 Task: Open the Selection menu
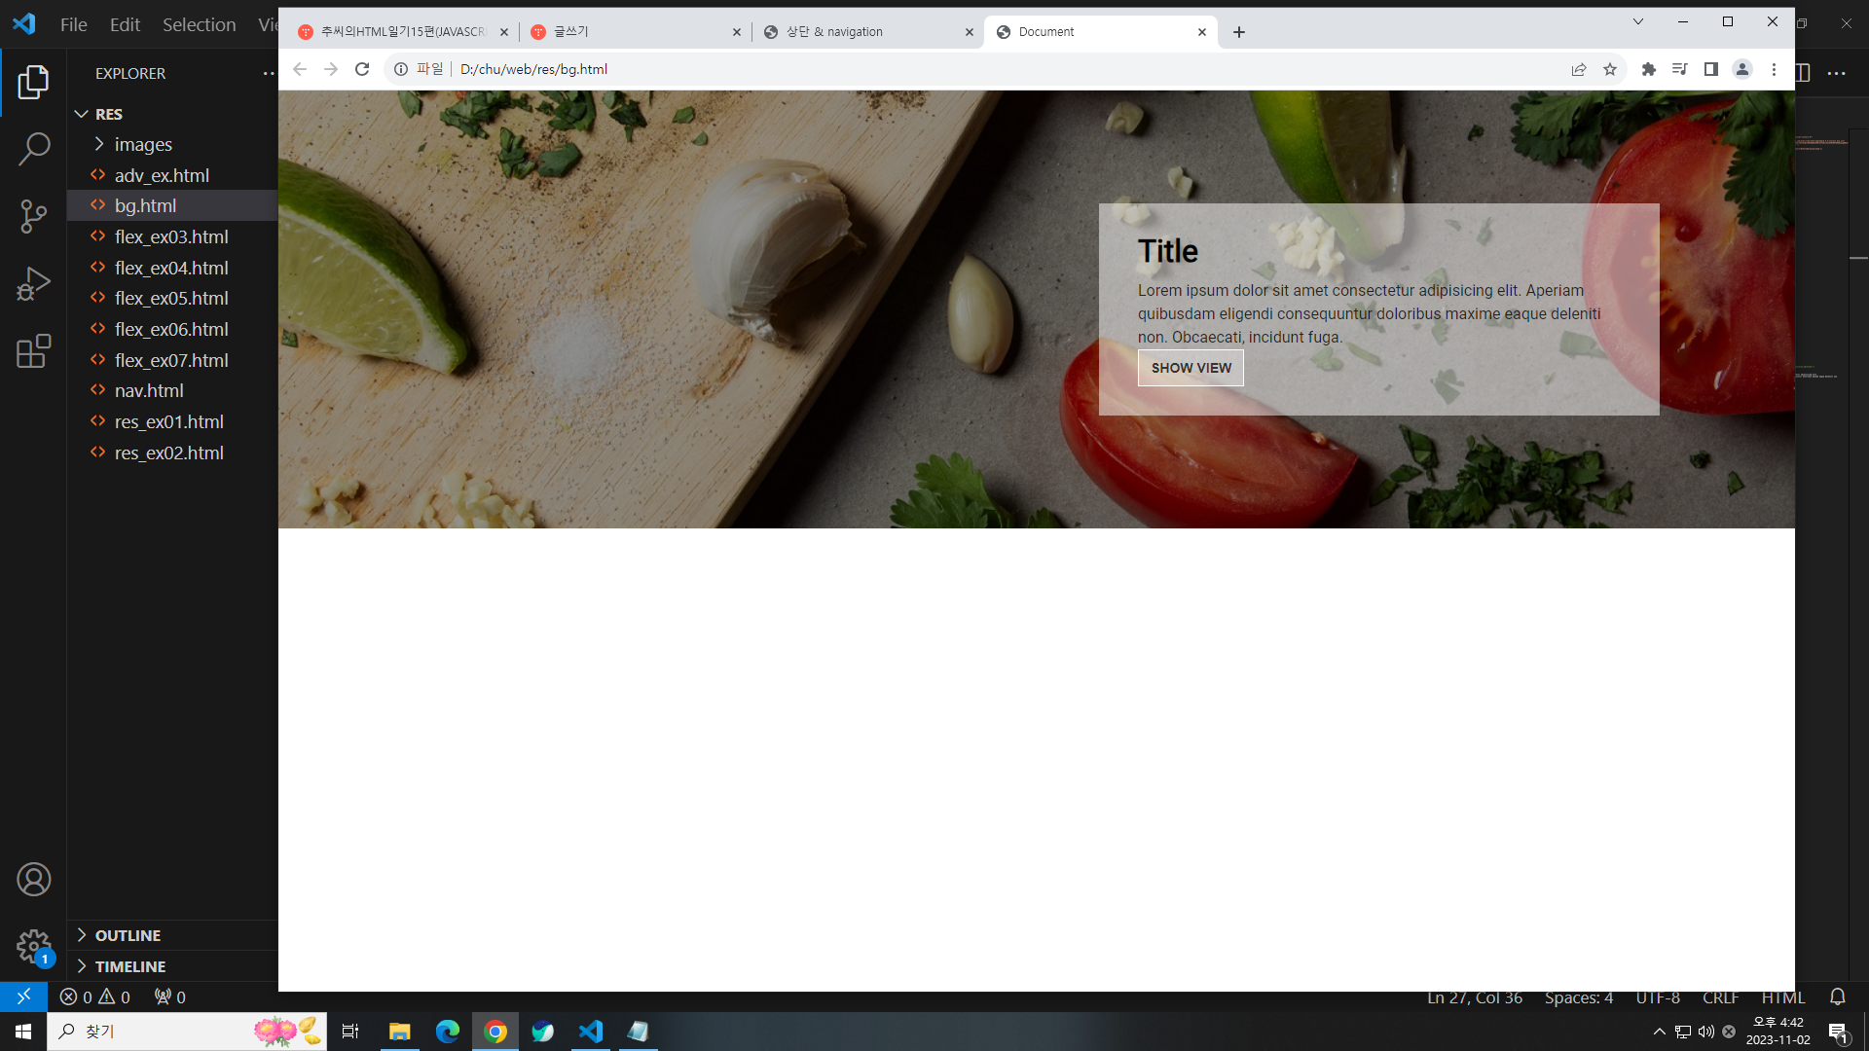[x=199, y=24]
